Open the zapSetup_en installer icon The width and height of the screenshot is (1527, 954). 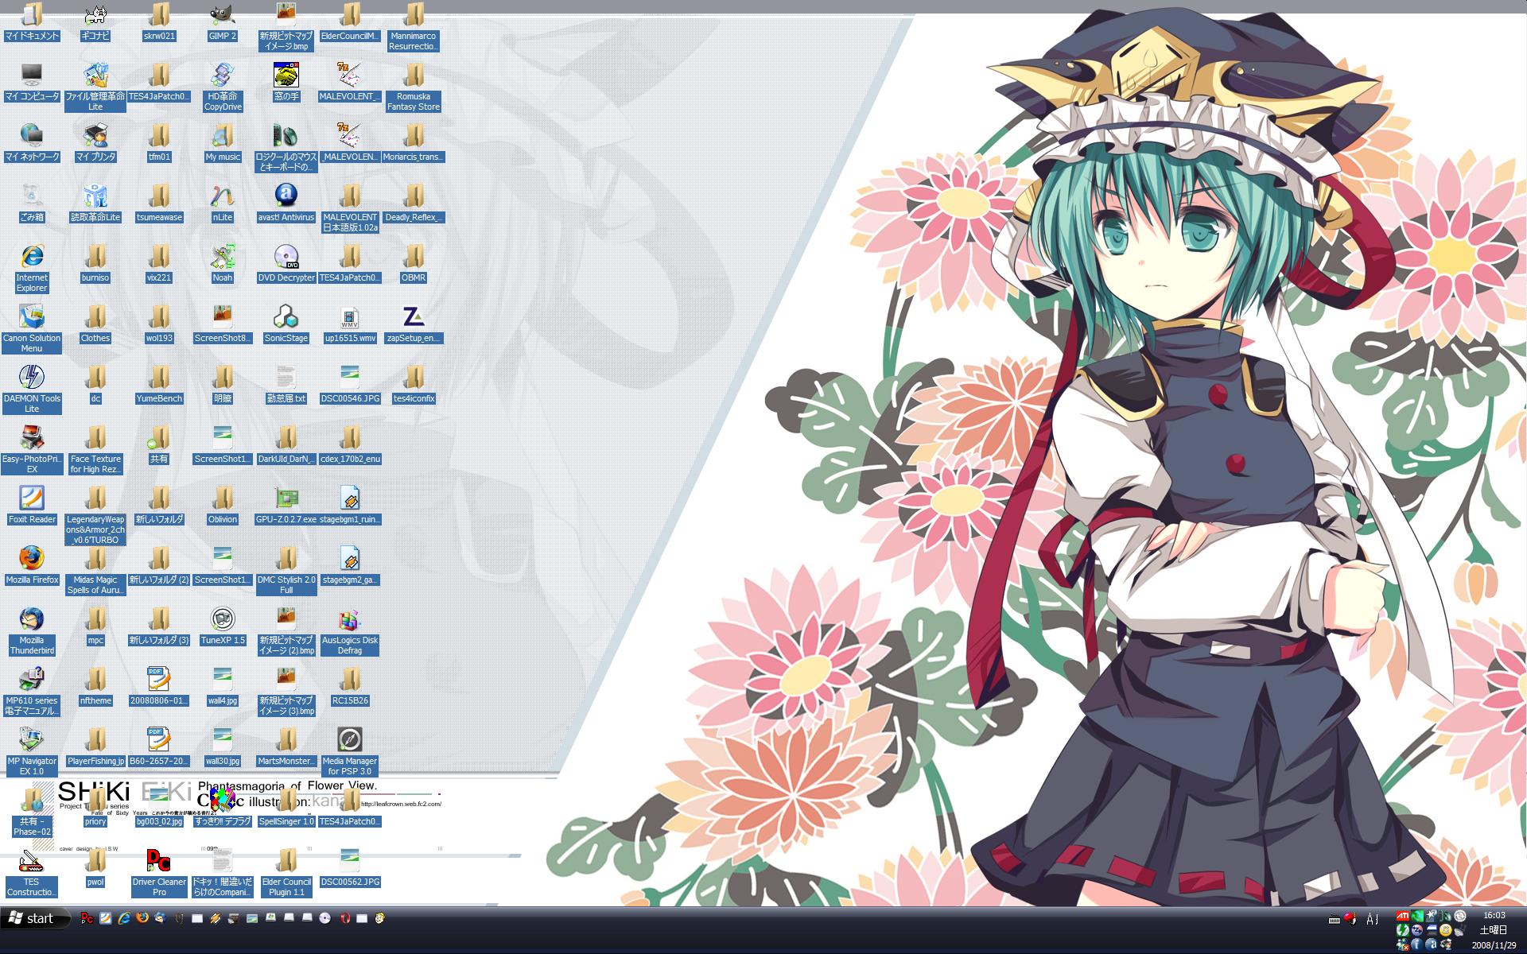point(414,324)
